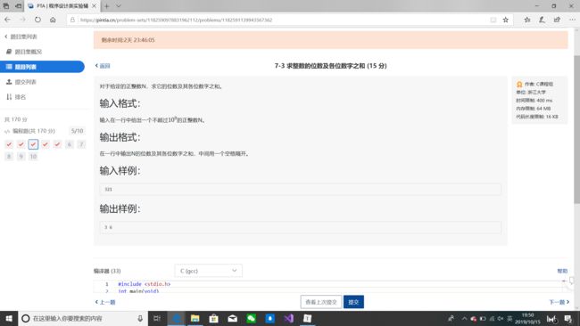Open 提交列表 in the sidebar

tap(21, 82)
